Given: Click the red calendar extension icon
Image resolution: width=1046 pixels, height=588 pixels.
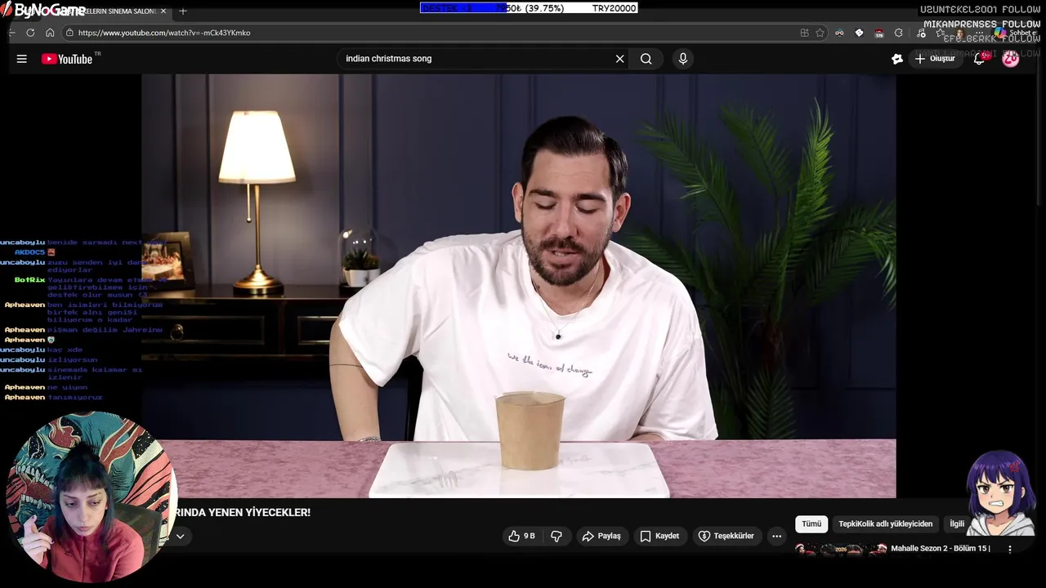Looking at the screenshot, I should click(878, 33).
